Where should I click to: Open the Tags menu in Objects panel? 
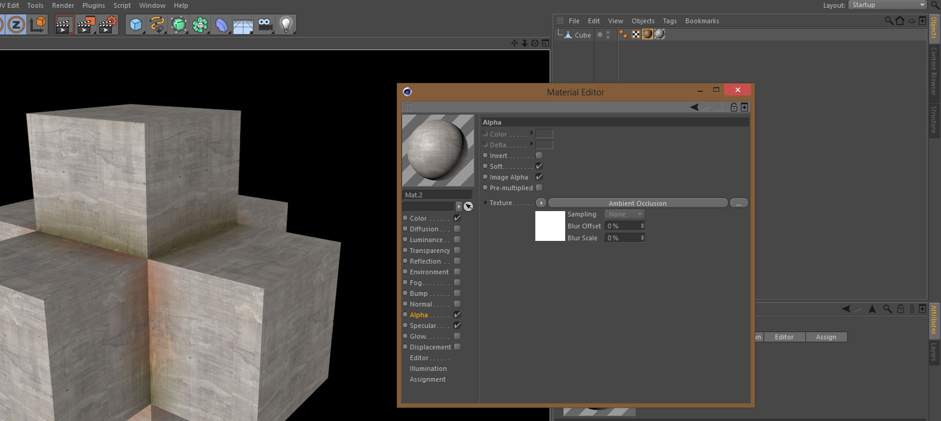(669, 21)
